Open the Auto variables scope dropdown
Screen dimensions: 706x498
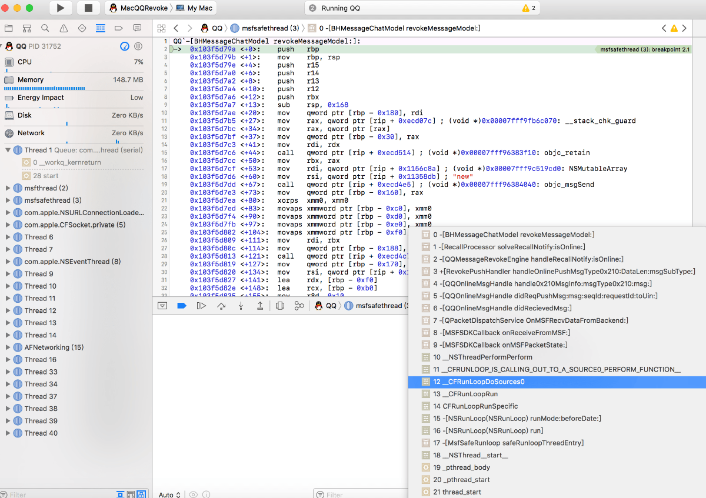click(x=169, y=494)
